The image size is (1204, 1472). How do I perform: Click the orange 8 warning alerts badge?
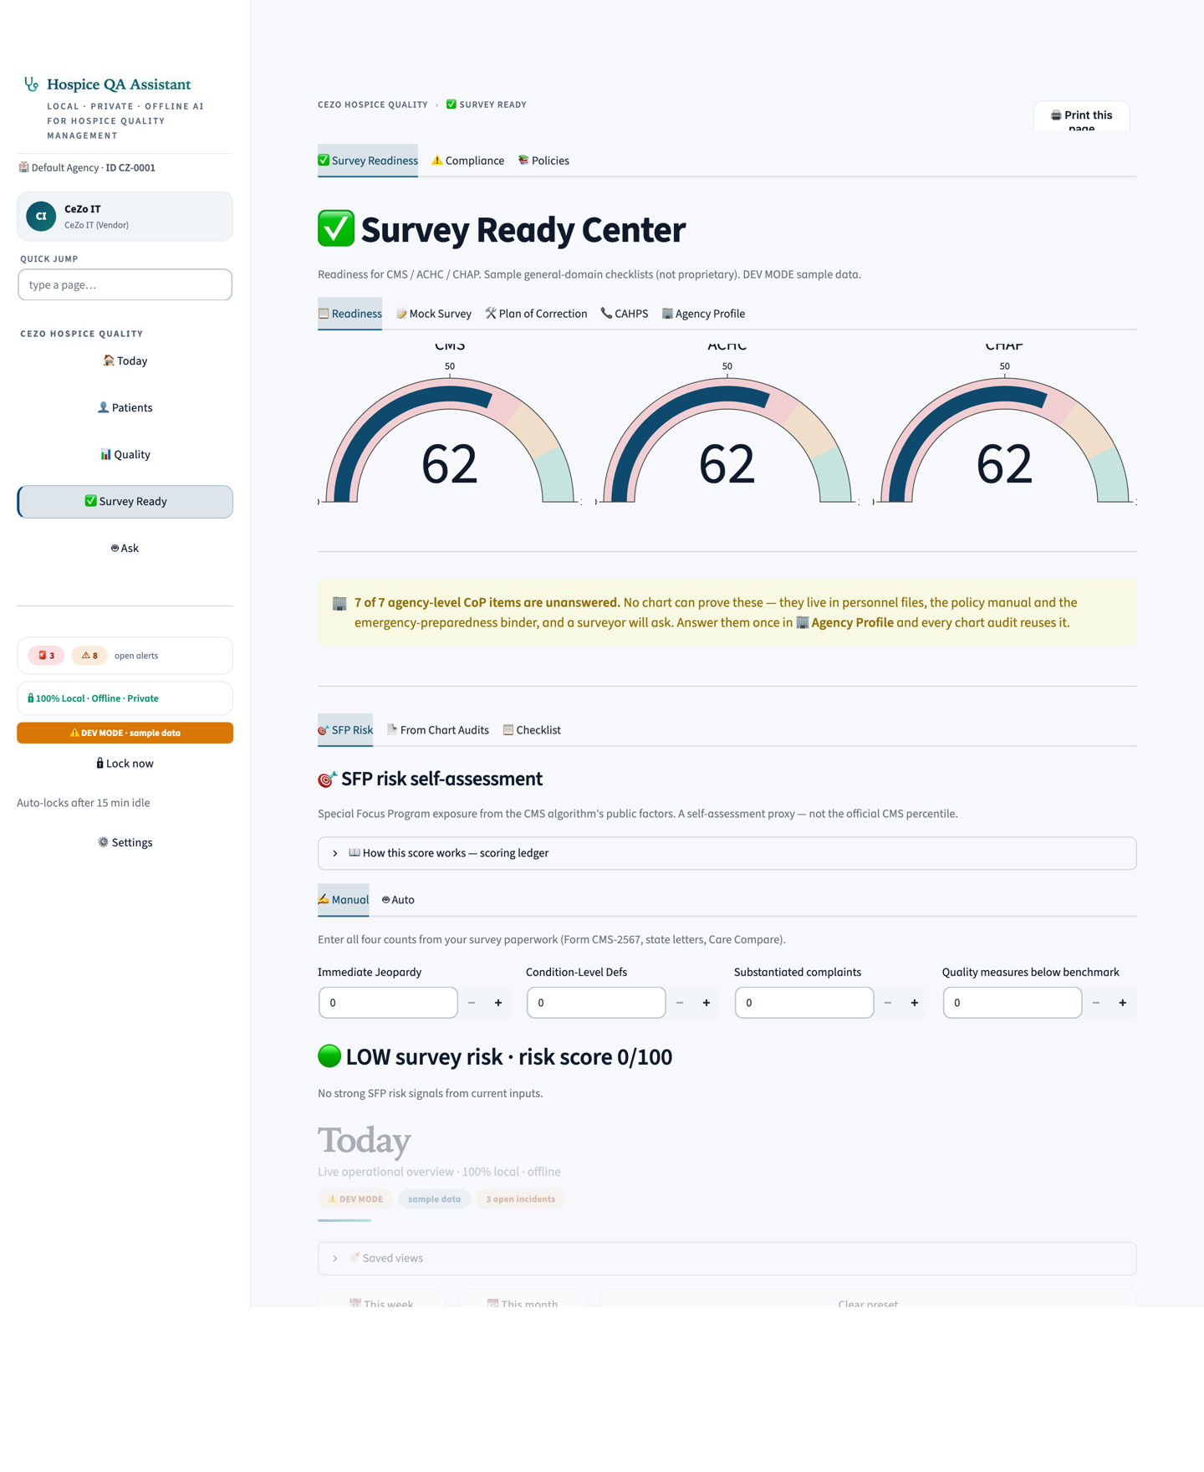click(x=89, y=656)
